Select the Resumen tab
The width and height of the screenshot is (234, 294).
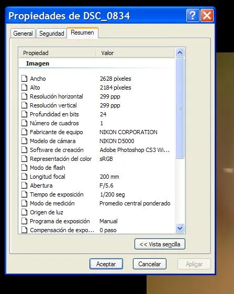(82, 32)
